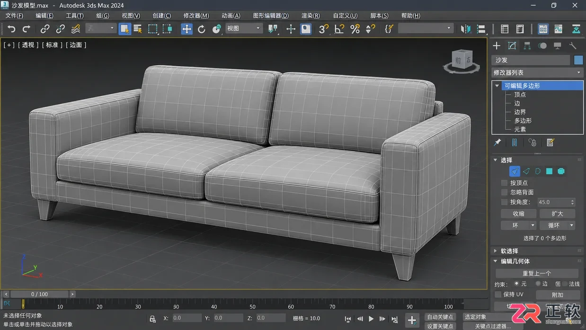Open the 编辑(E) menu

click(x=44, y=16)
